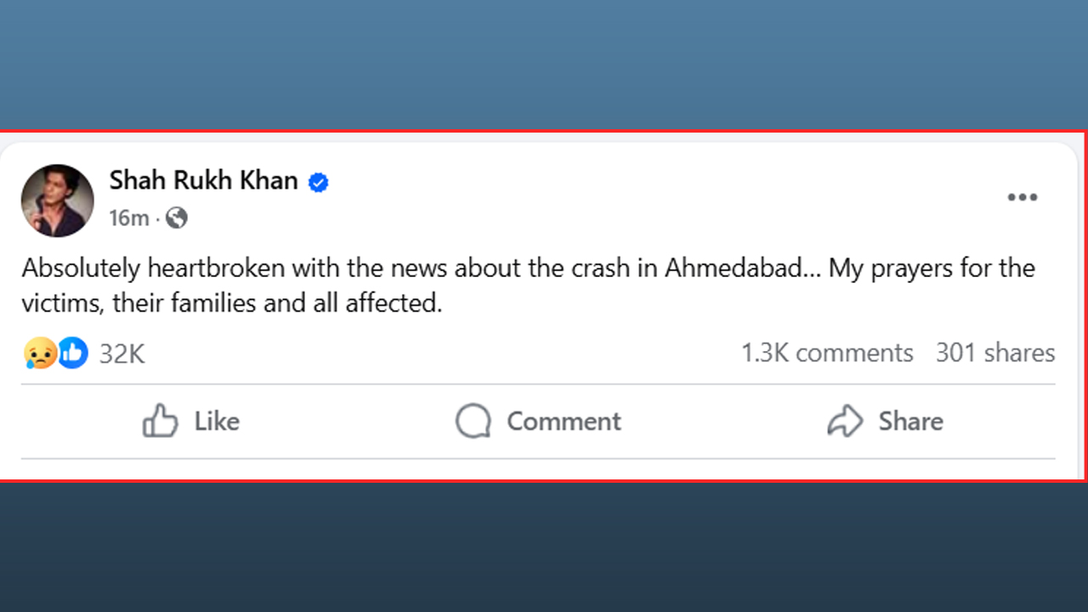Click the blue verified badge
Viewport: 1088px width, 612px height.
(x=319, y=182)
